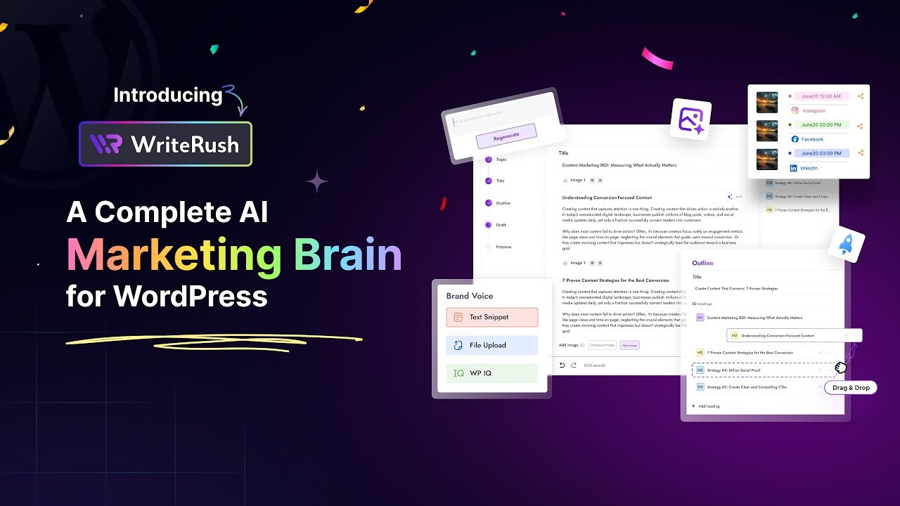Remove Image 1 below the Understanding Conversion section
Image resolution: width=900 pixels, height=506 pixels.
pyautogui.click(x=600, y=263)
